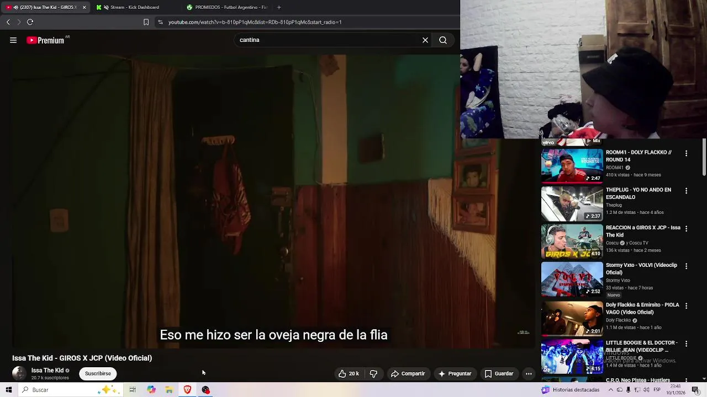Launch Copilot from taskbar
Screen dimensions: 707x397
tap(151, 390)
